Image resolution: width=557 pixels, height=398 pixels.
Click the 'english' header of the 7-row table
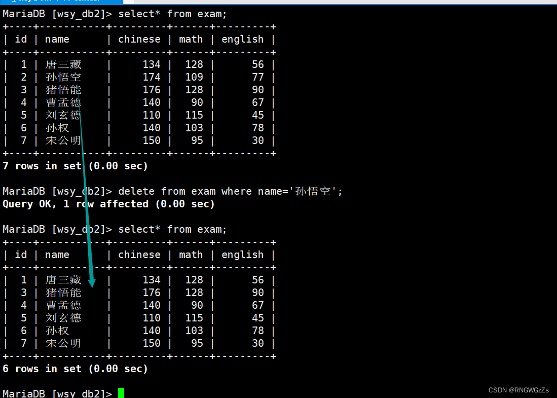[243, 40]
